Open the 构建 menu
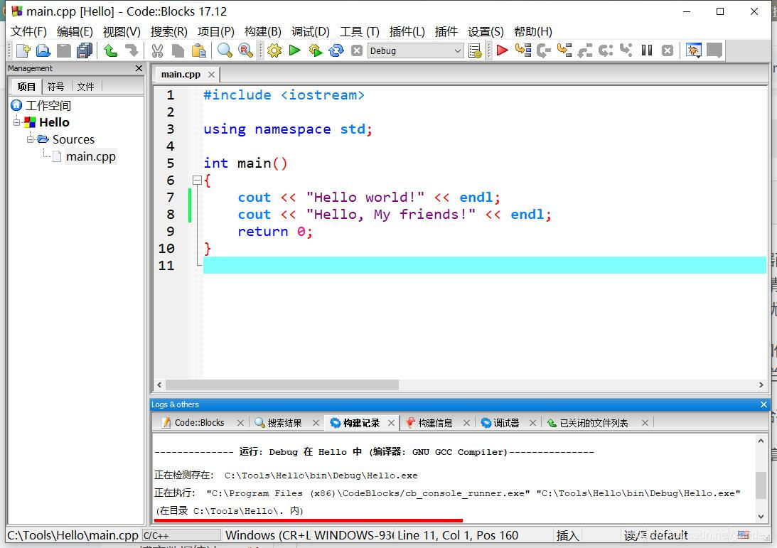This screenshot has height=548, width=777. [262, 31]
